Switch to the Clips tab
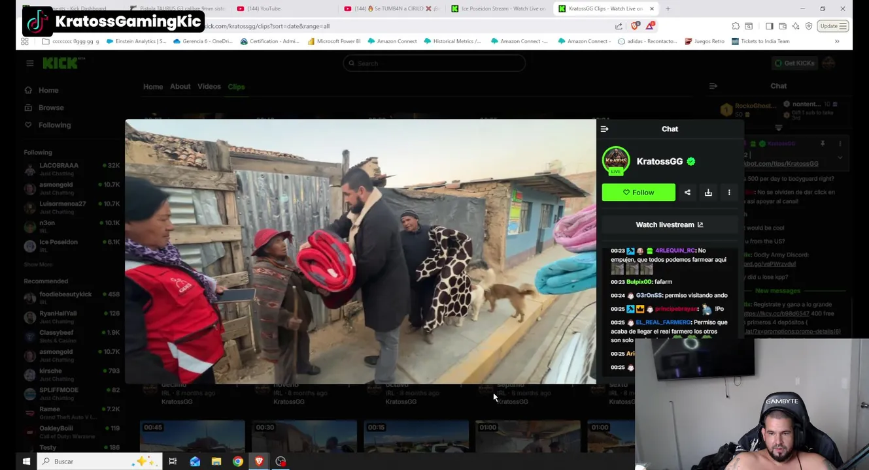The image size is (869, 470). pos(236,87)
